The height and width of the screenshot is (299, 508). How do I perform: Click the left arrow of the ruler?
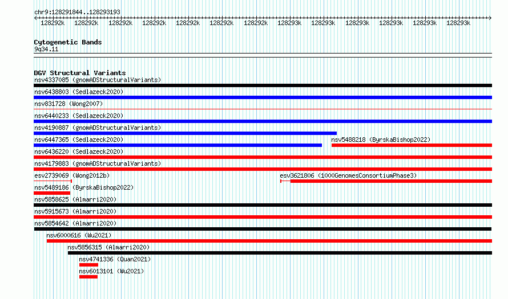click(x=35, y=18)
